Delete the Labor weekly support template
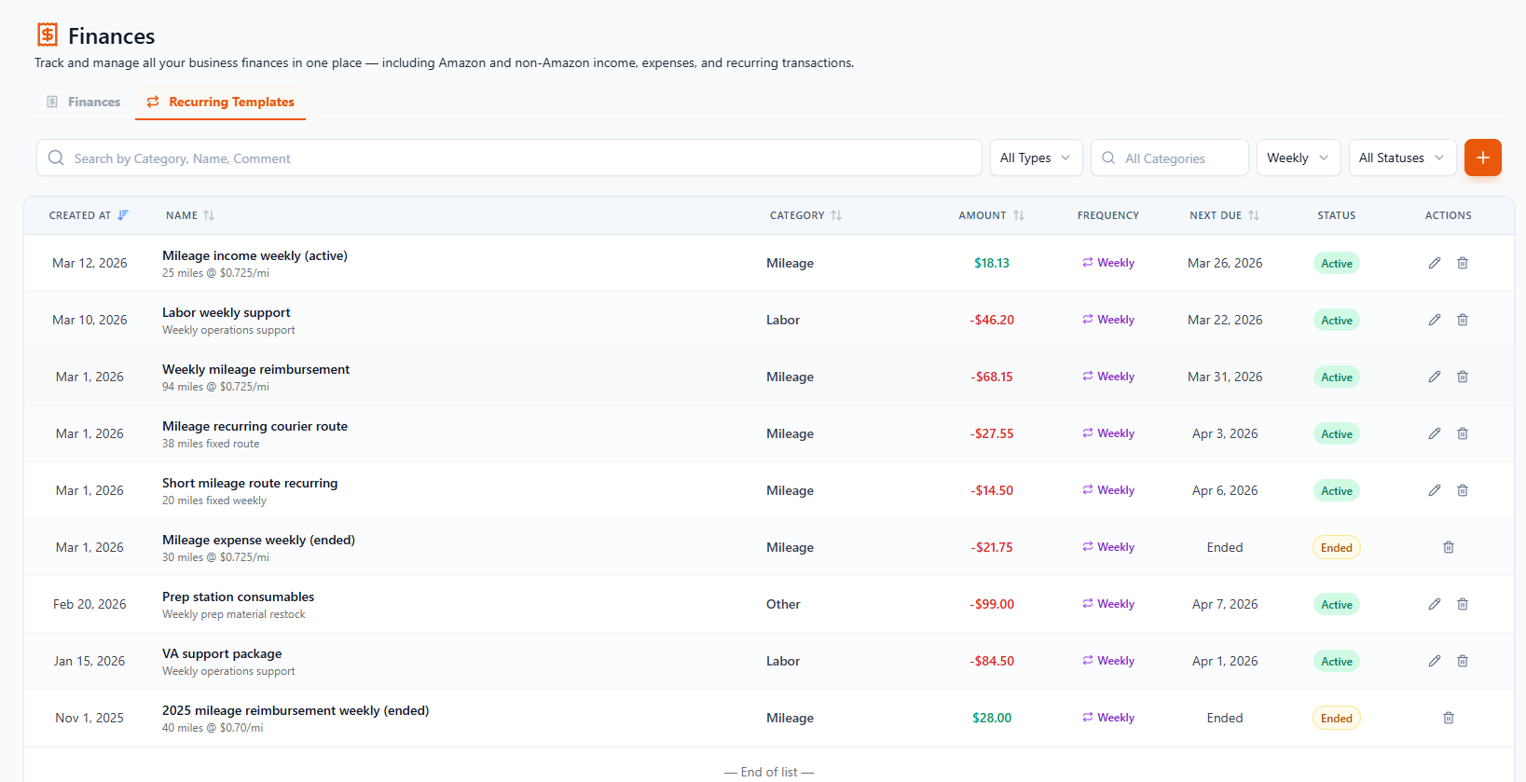 (1463, 320)
